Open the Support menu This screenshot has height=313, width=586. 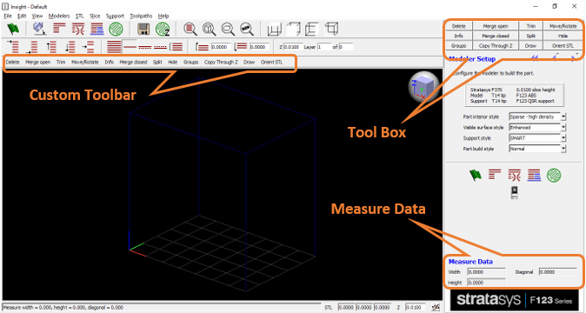tap(115, 16)
